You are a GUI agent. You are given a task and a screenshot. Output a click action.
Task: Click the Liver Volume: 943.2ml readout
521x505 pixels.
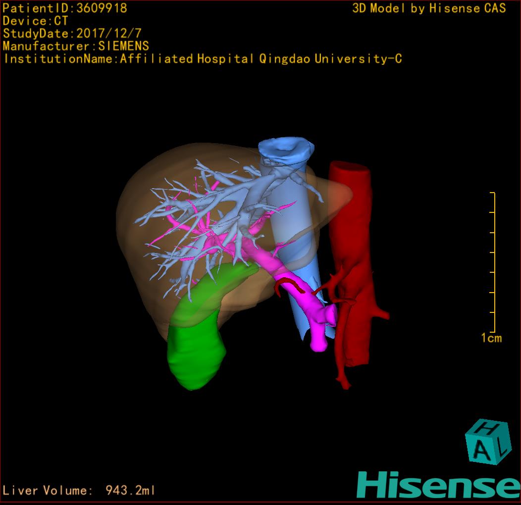(78, 490)
